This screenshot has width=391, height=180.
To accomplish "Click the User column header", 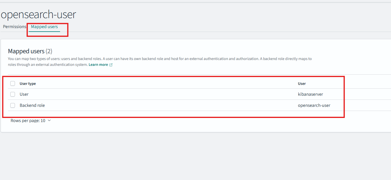I will 302,84.
